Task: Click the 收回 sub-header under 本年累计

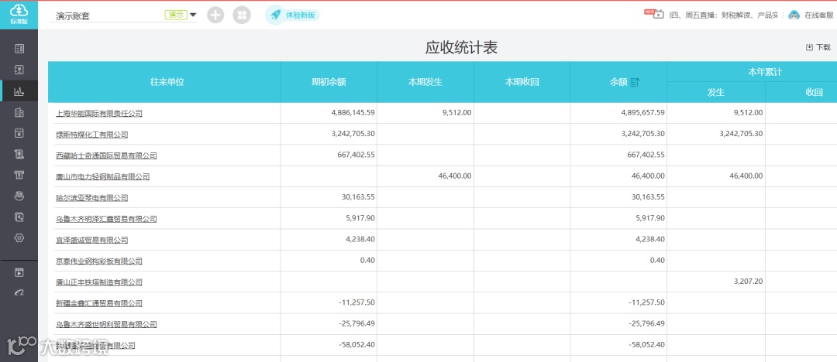Action: [814, 92]
